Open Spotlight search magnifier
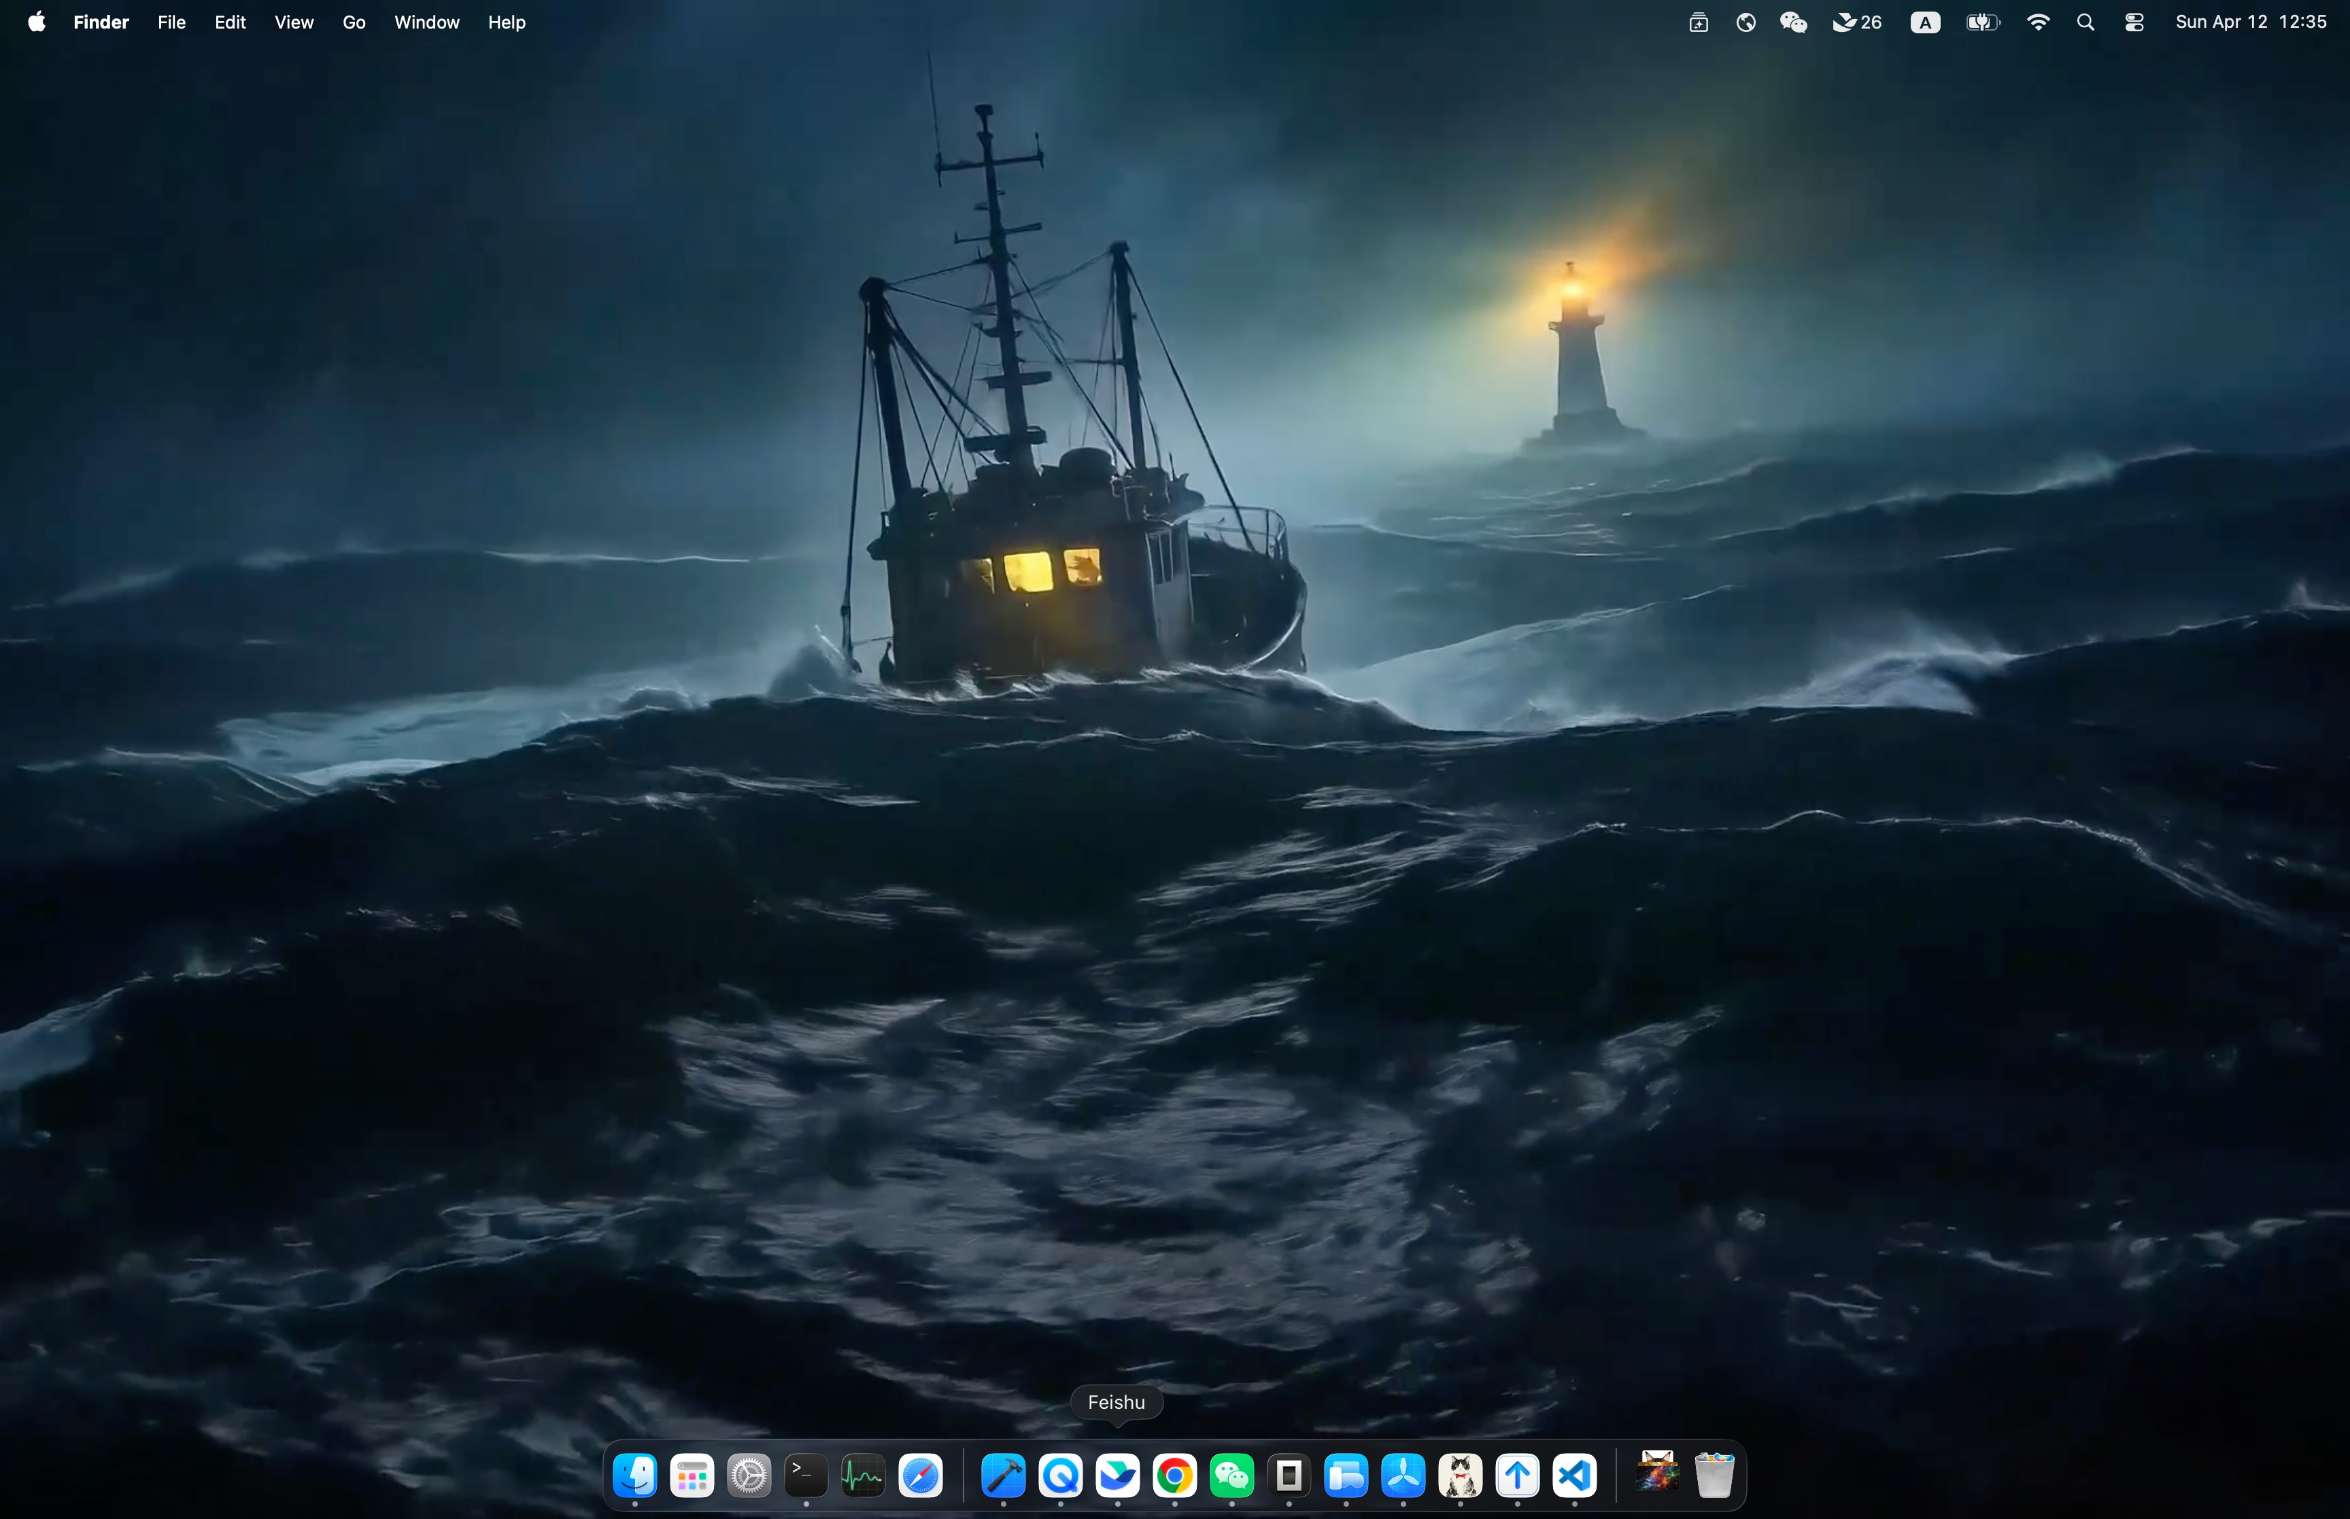 tap(2085, 22)
